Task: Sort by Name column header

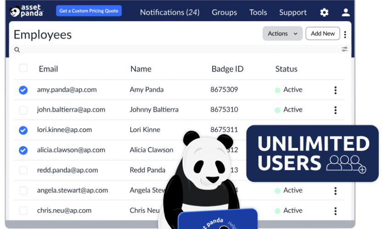Action: [141, 69]
